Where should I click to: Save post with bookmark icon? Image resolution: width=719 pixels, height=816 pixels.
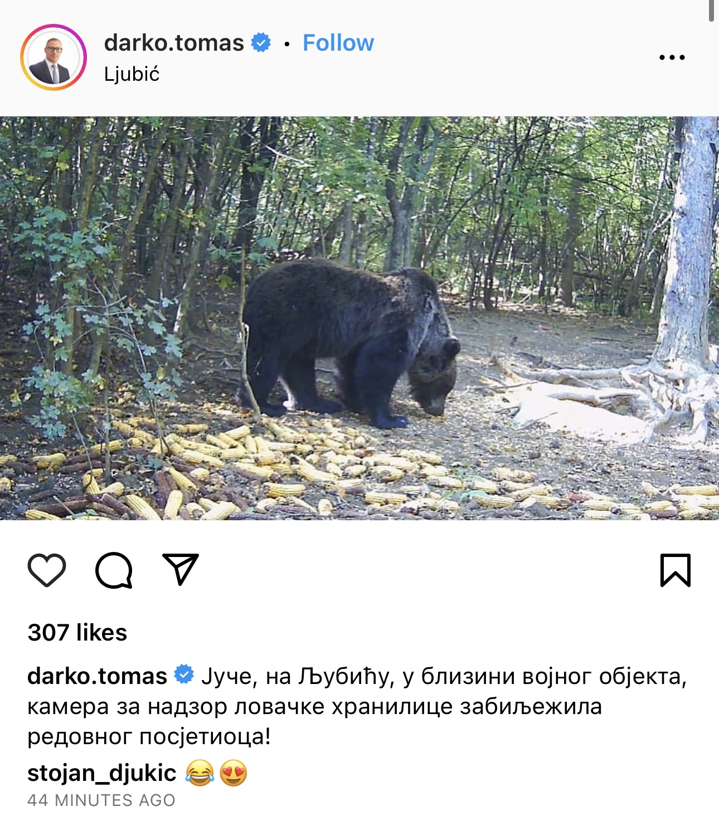676,570
